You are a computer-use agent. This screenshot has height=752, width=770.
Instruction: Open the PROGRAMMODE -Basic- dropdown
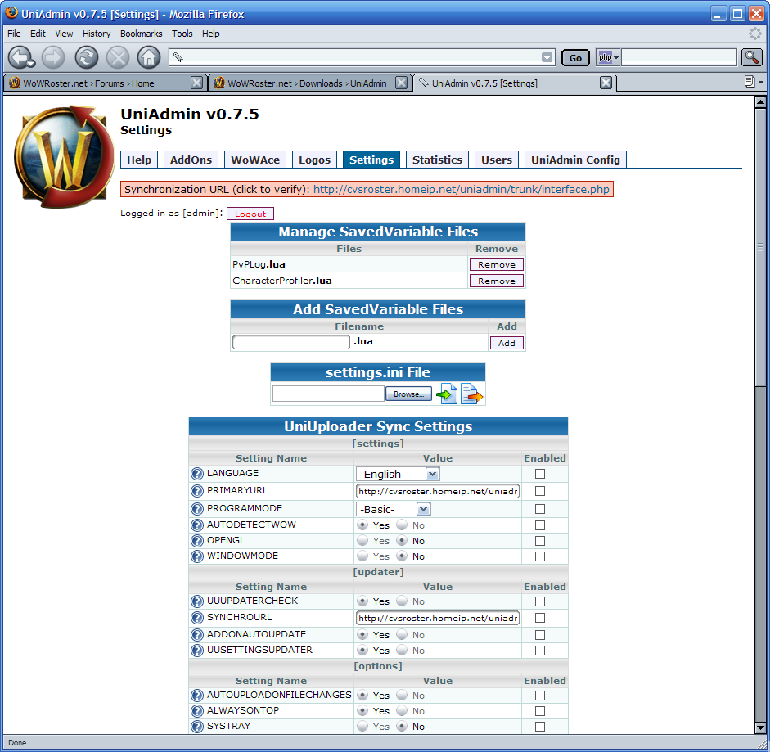click(x=393, y=509)
